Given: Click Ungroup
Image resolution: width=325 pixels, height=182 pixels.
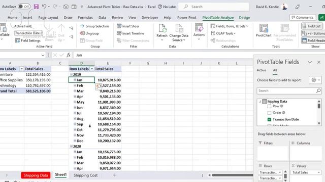Looking at the screenshot, I should click(x=89, y=33).
